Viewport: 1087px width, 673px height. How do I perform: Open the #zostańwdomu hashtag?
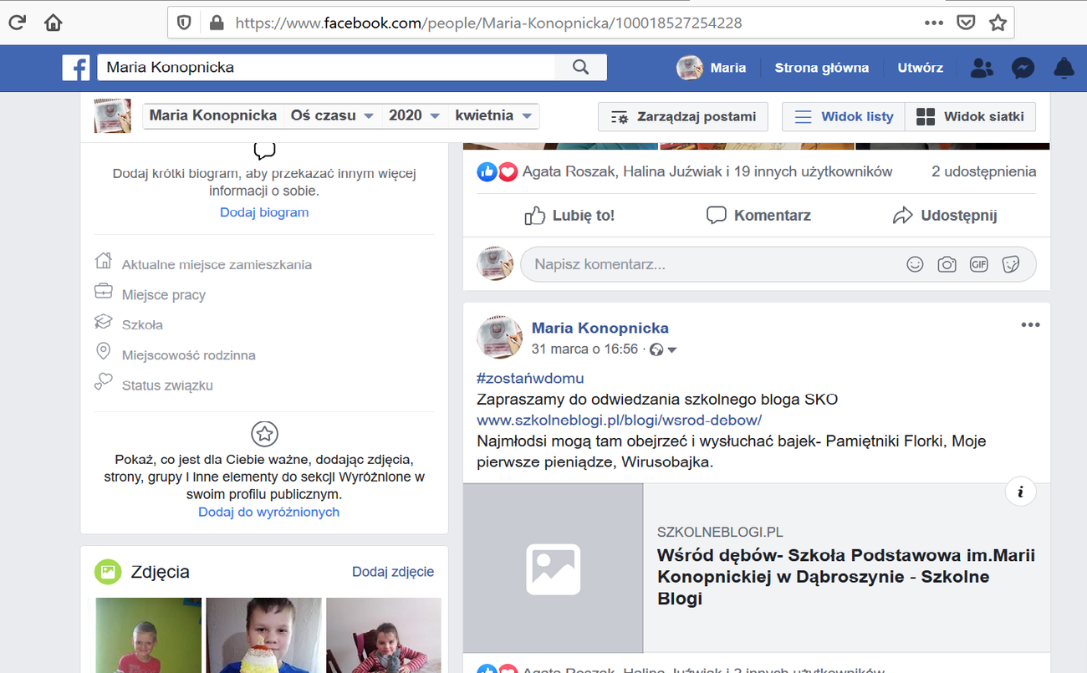point(530,378)
